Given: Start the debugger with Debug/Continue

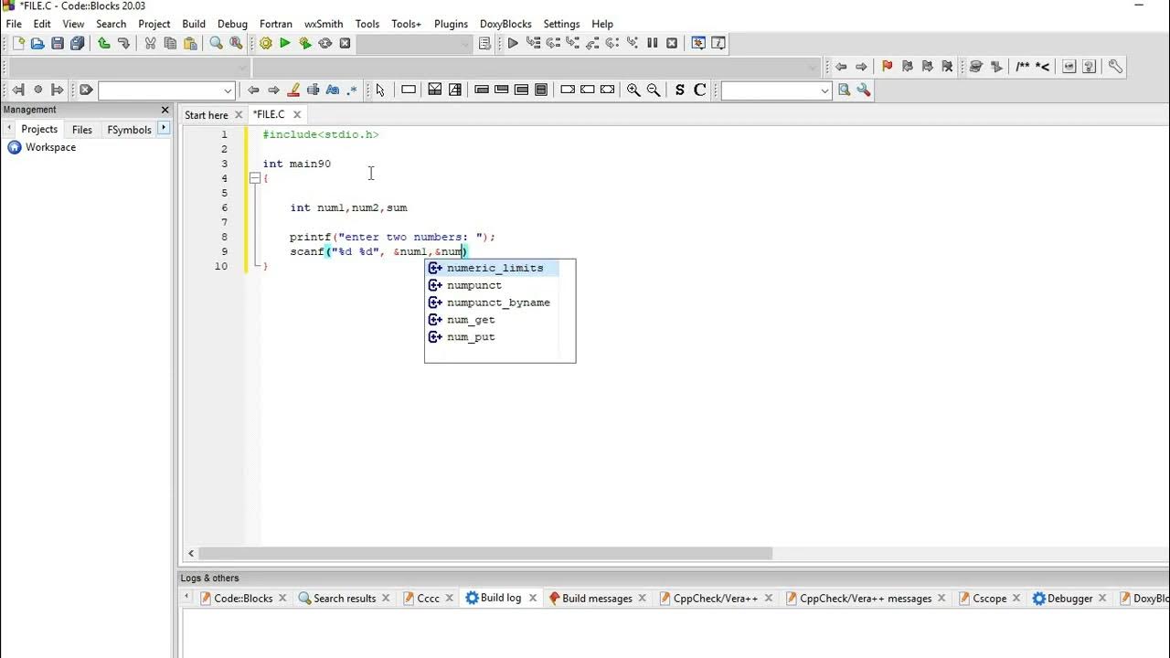Looking at the screenshot, I should pos(513,43).
